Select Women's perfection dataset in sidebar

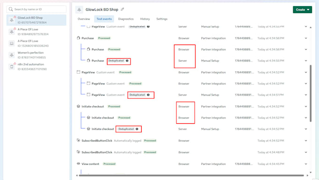coord(37,55)
